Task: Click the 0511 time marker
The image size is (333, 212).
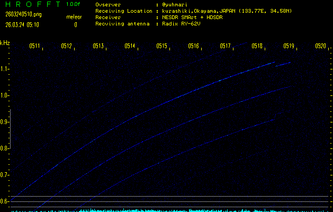Action: pos(34,47)
